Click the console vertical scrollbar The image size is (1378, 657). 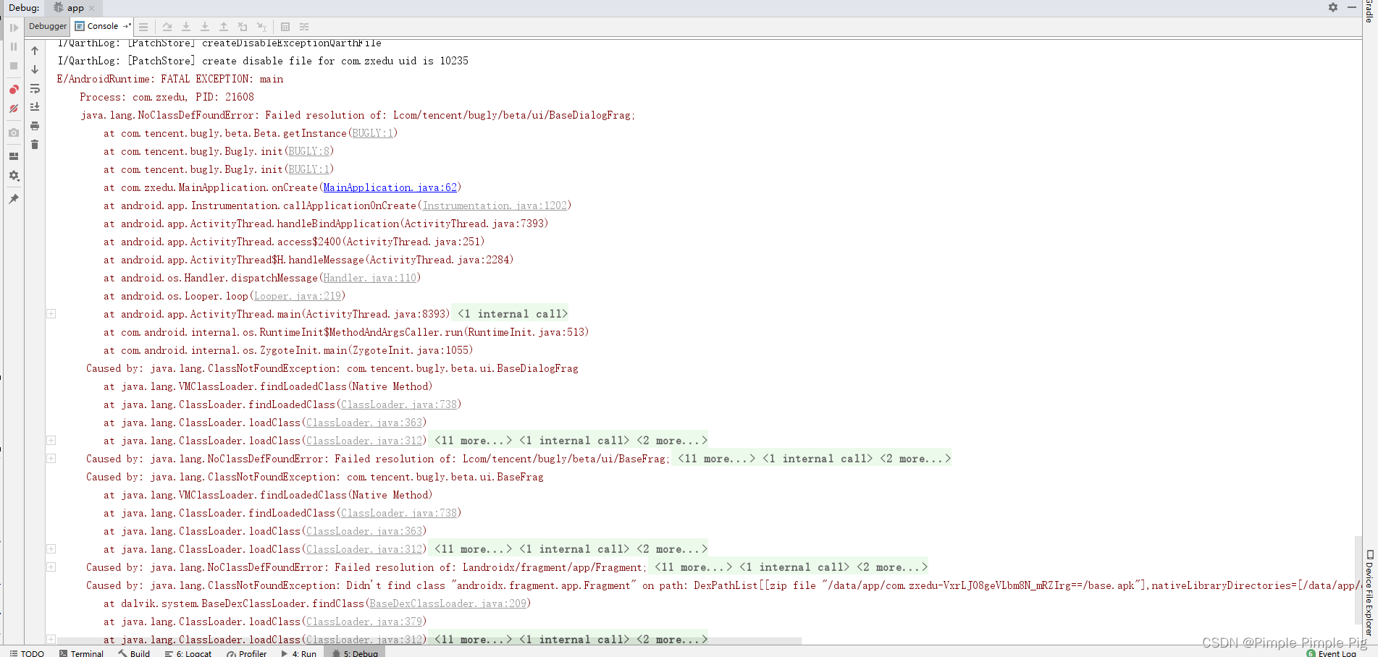(1358, 579)
